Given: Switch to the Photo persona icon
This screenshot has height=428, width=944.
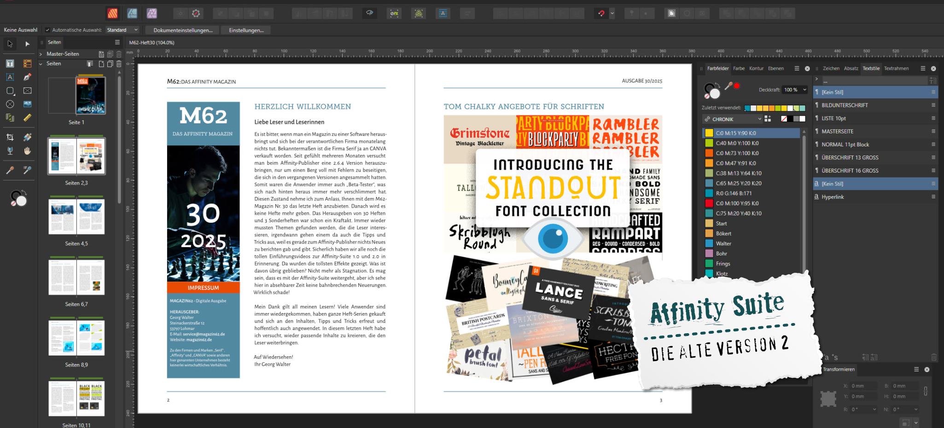Looking at the screenshot, I should [152, 13].
